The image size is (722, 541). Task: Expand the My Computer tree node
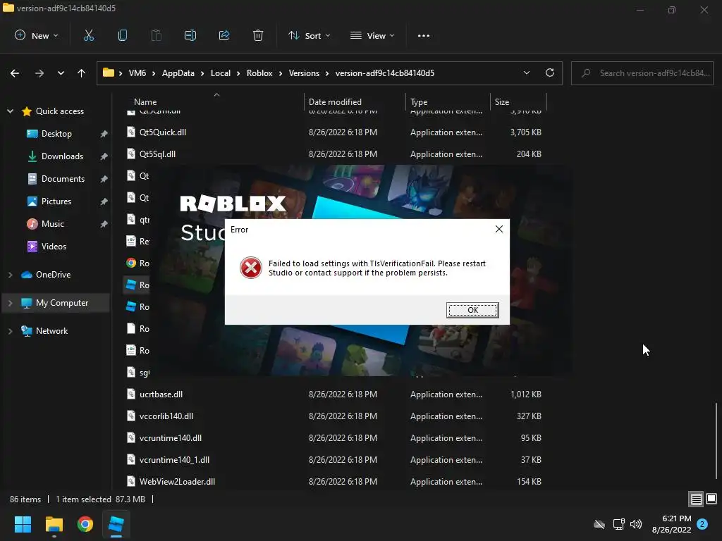pos(10,303)
